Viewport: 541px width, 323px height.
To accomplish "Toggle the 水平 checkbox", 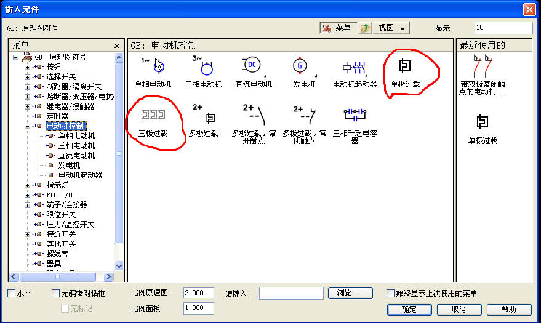I will (11, 293).
